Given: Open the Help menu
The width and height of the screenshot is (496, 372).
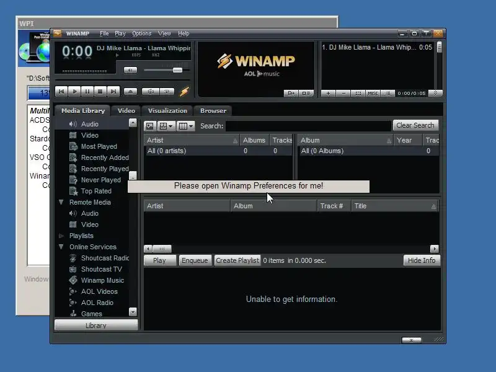Looking at the screenshot, I should point(184,33).
